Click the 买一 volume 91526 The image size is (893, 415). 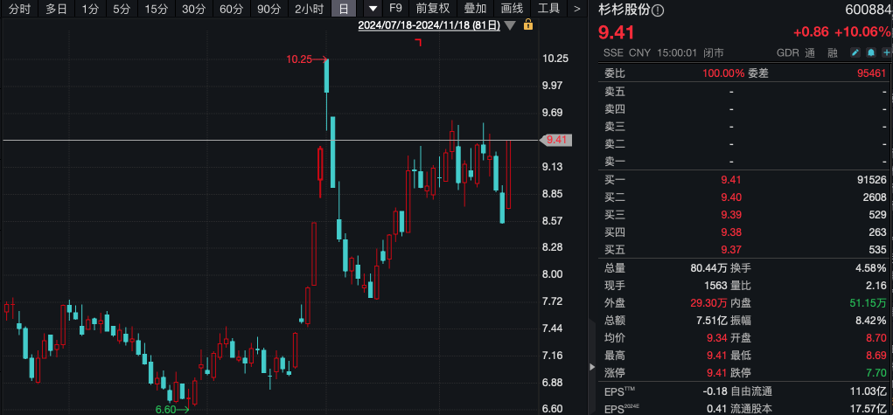click(872, 180)
